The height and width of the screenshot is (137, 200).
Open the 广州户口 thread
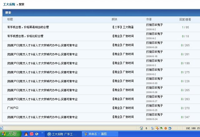(13, 108)
